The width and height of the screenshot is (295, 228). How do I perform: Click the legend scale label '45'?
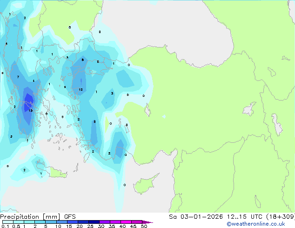(133, 226)
